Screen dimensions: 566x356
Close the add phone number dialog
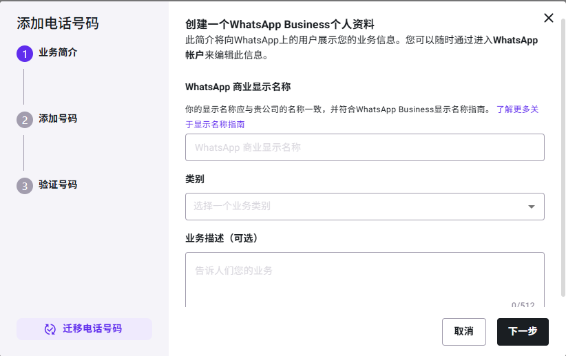point(548,18)
